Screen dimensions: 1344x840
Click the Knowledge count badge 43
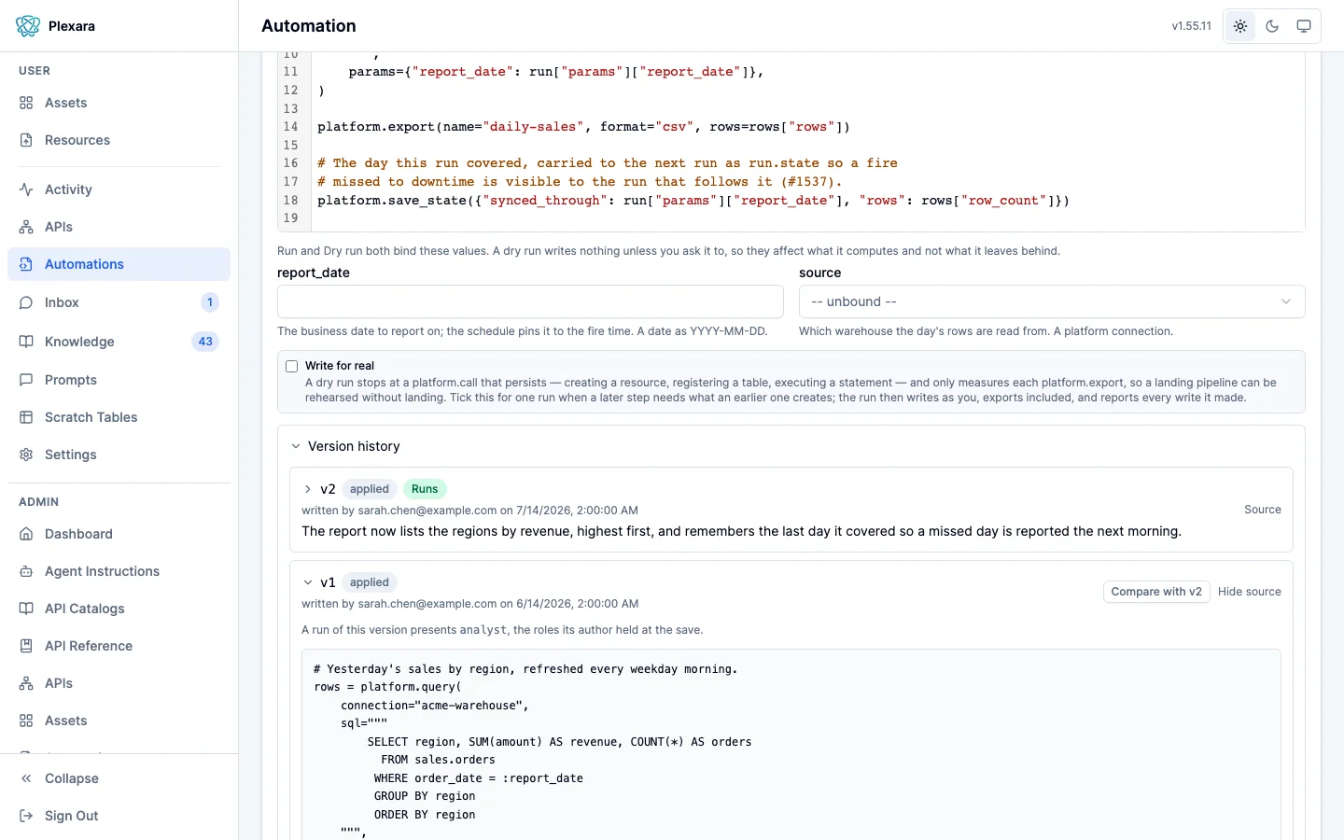pos(205,342)
